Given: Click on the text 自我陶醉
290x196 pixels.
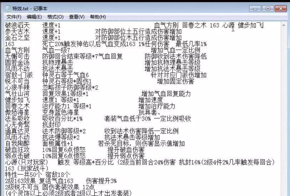Looking at the screenshot, I should 17,143.
